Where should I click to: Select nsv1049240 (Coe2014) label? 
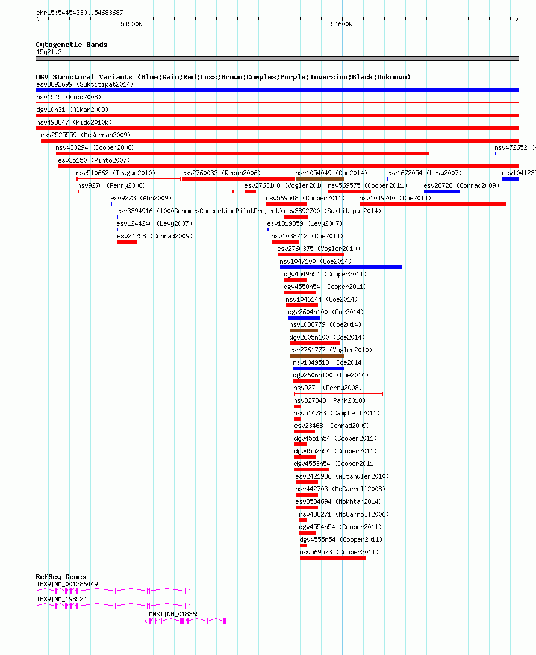[x=395, y=198]
